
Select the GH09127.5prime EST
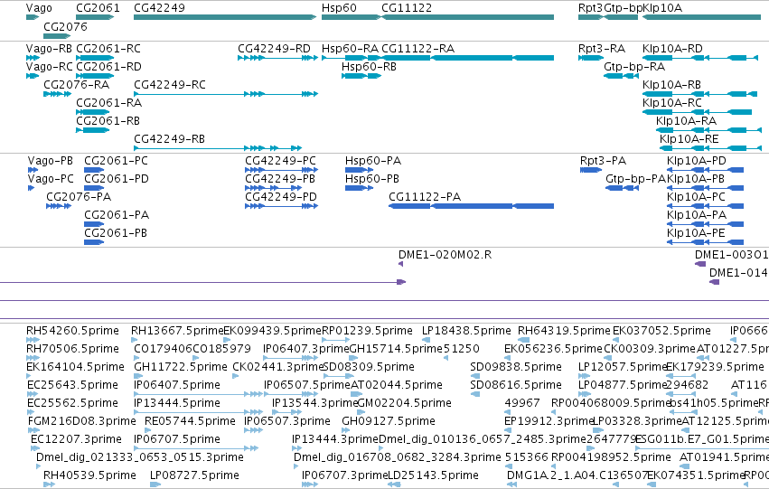coord(346,430)
